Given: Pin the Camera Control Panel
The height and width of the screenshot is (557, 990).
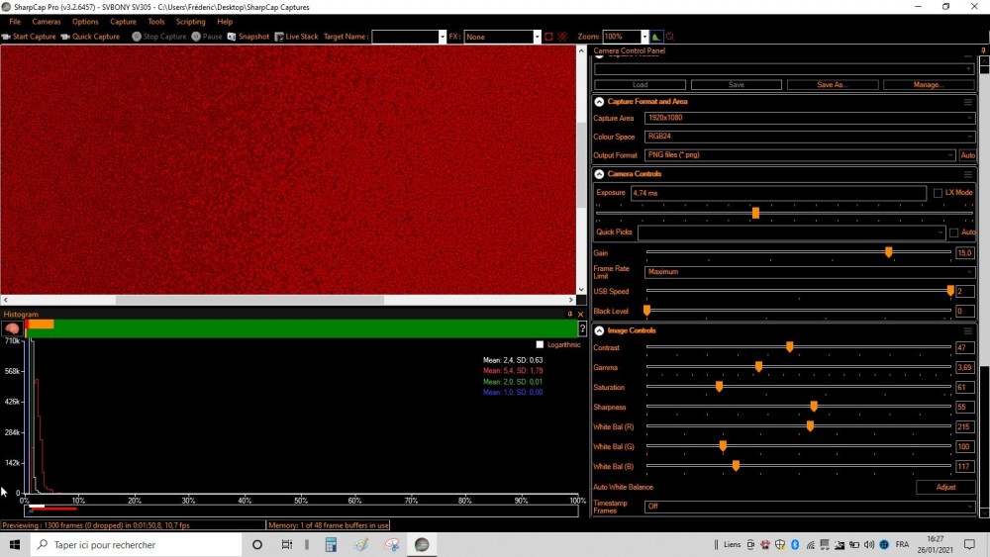Looking at the screenshot, I should 983,50.
